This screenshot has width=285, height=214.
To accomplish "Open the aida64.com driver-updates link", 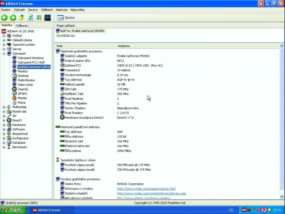I will pos(143,198).
